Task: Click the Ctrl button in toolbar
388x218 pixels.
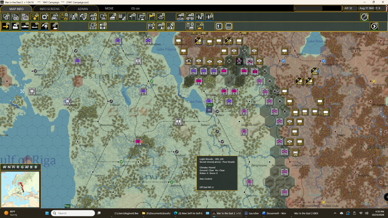Action: (229, 26)
